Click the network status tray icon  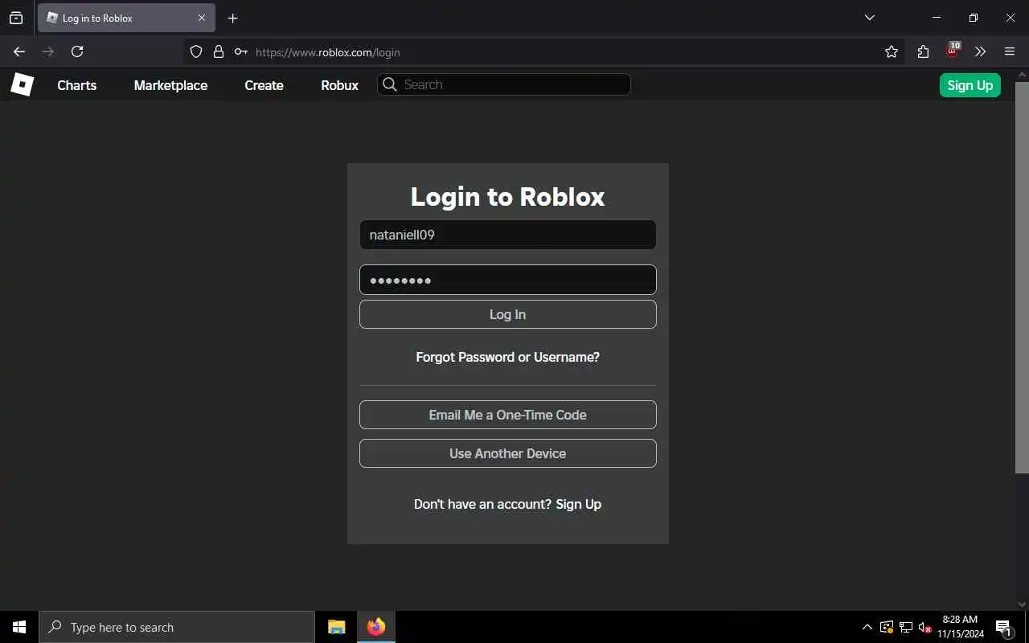pyautogui.click(x=906, y=627)
